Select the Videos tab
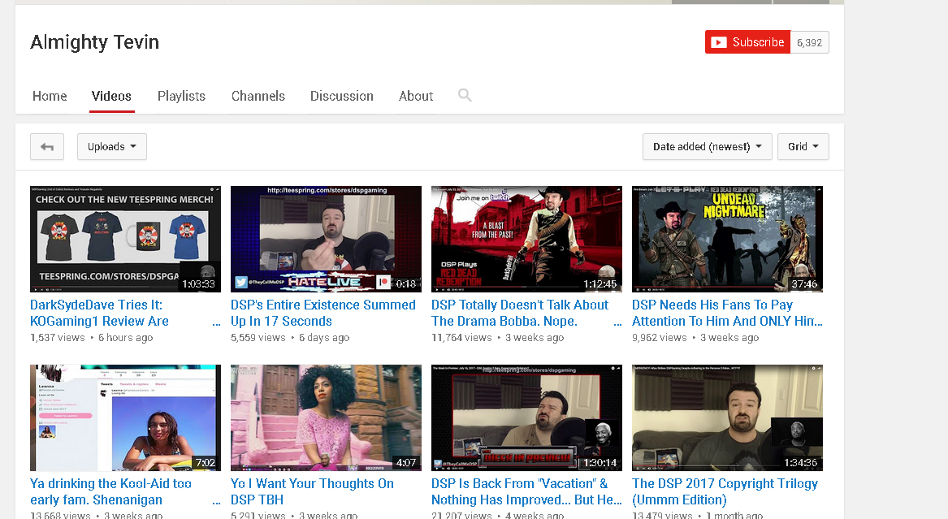This screenshot has width=948, height=519. [x=111, y=96]
